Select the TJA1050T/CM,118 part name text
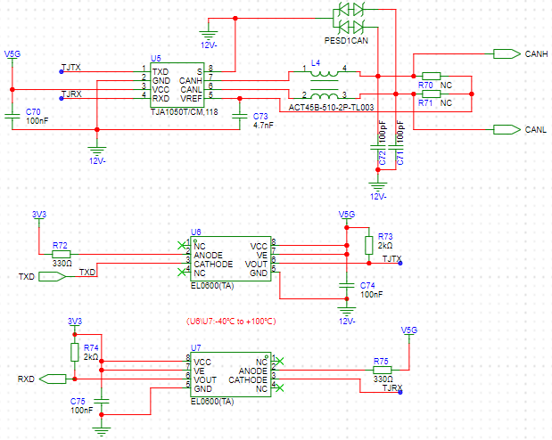Viewport: 552px width, 440px height. (184, 112)
